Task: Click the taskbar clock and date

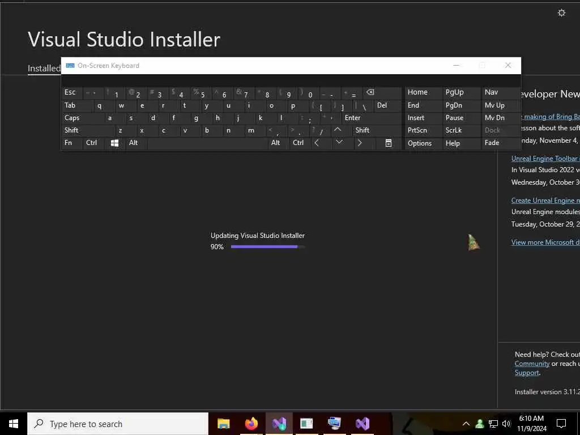Action: [531, 424]
